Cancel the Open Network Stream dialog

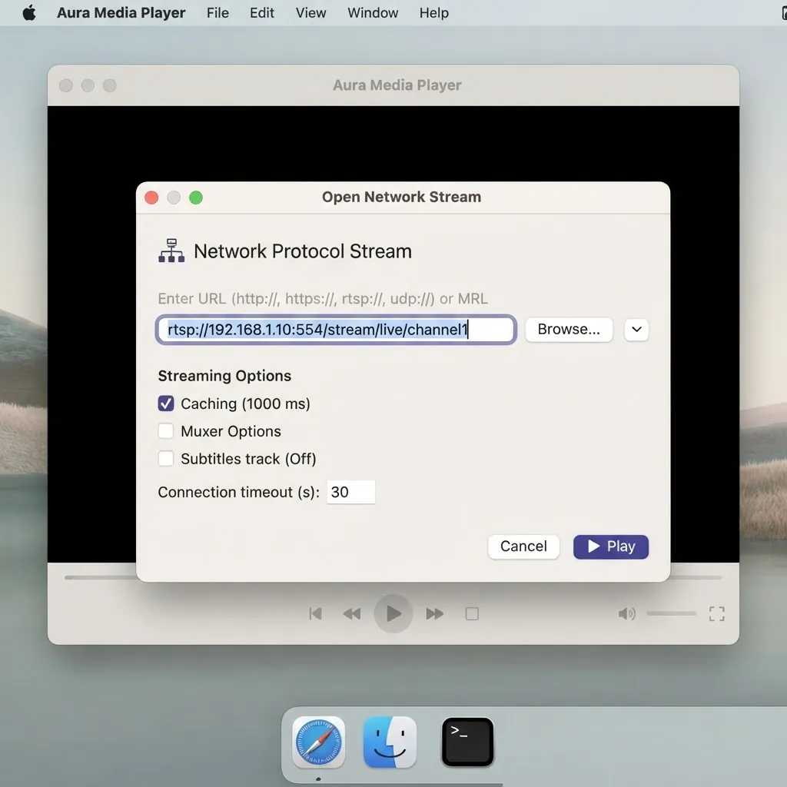coord(523,546)
